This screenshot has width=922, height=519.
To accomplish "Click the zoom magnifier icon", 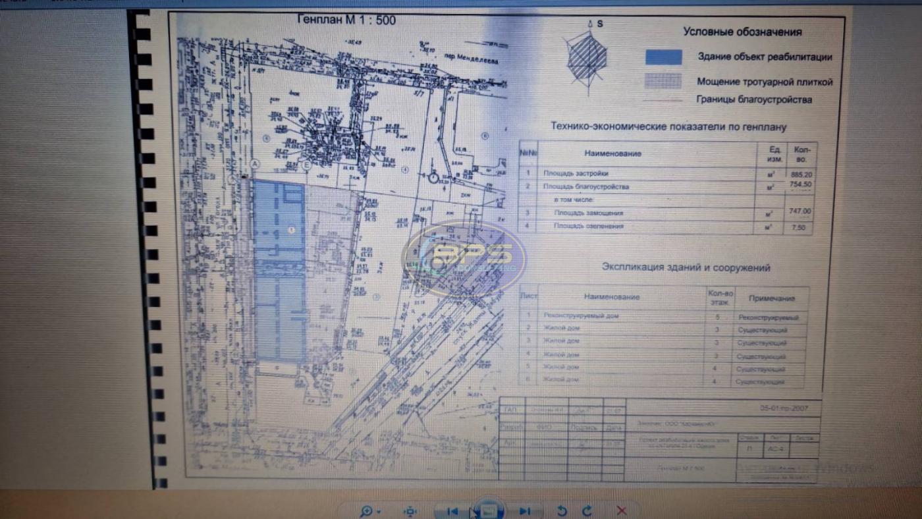I will click(x=366, y=511).
